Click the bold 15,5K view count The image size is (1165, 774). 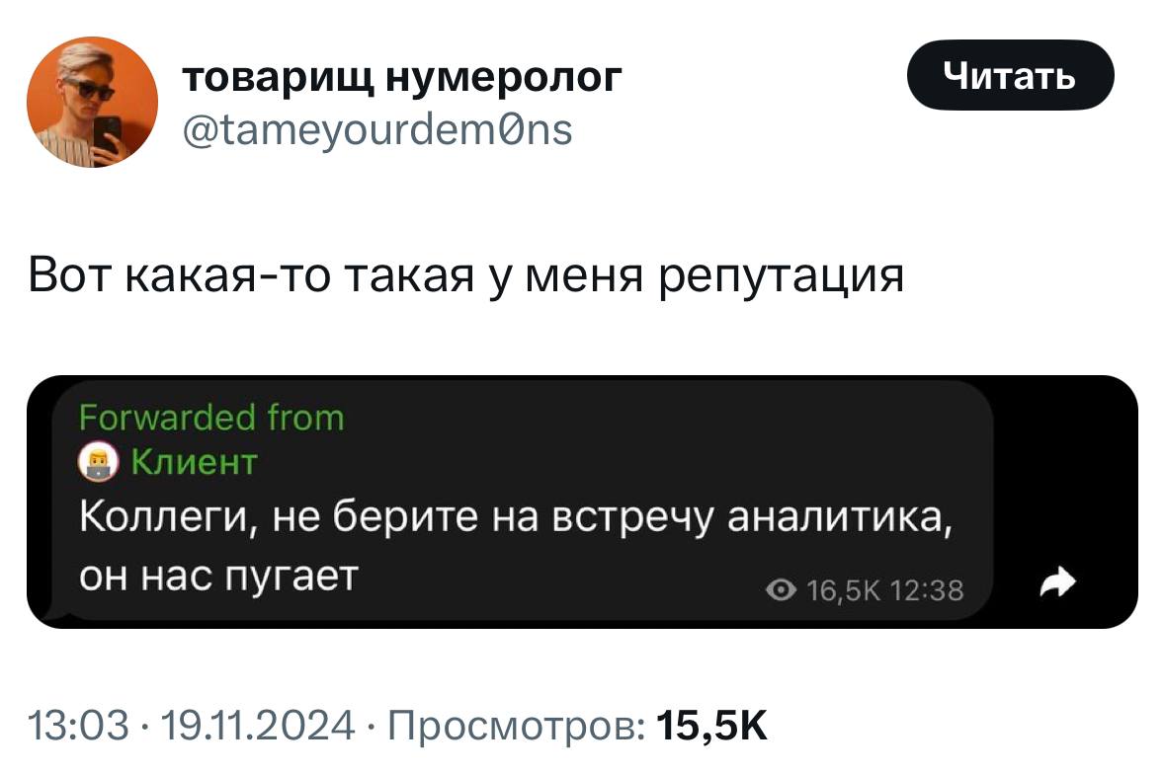pos(711,729)
